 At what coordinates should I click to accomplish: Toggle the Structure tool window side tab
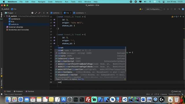(x=1, y=72)
